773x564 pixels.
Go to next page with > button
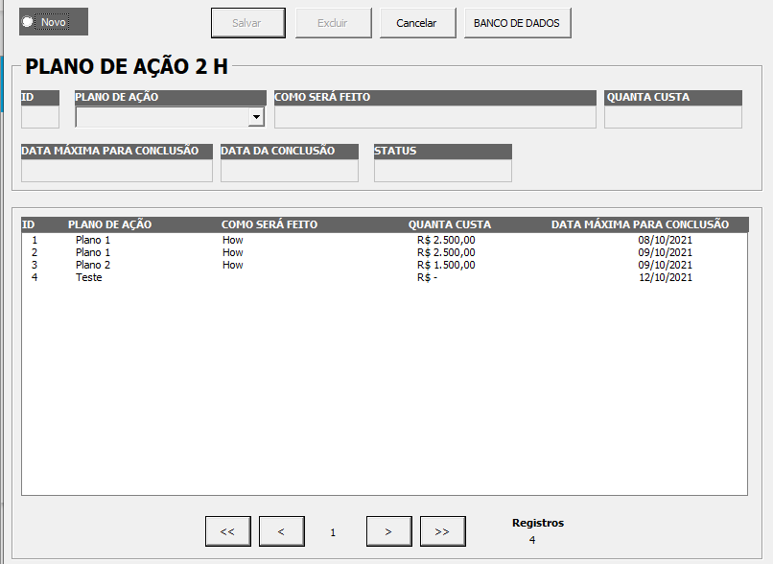click(x=388, y=531)
